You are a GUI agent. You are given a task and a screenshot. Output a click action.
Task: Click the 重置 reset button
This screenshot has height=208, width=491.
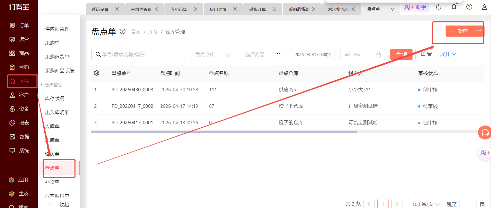pyautogui.click(x=426, y=54)
